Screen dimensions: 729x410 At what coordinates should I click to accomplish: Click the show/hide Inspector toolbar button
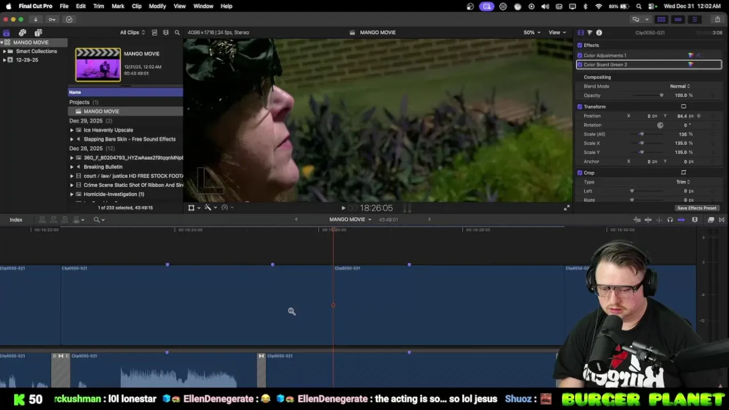click(694, 19)
